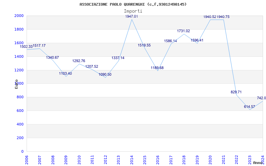266x166 pixels.
Task: Click the x-axis year 2020
Action: [210, 160]
